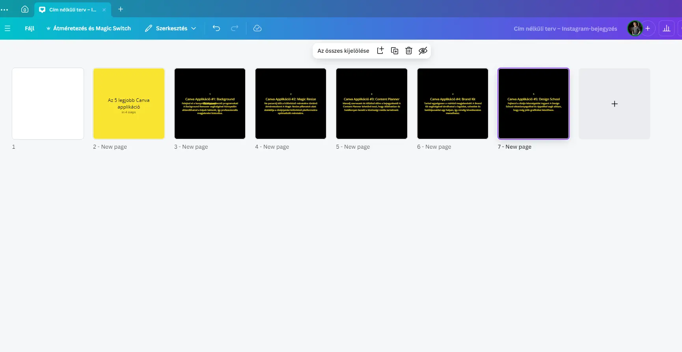Delete the selected page with trash icon
The image size is (682, 352).
click(409, 51)
